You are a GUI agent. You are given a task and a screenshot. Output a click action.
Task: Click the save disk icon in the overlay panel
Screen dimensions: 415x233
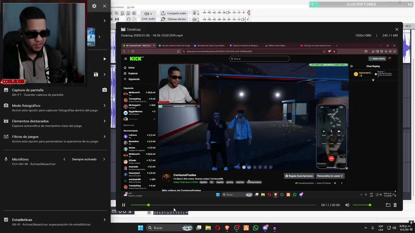[96, 74]
